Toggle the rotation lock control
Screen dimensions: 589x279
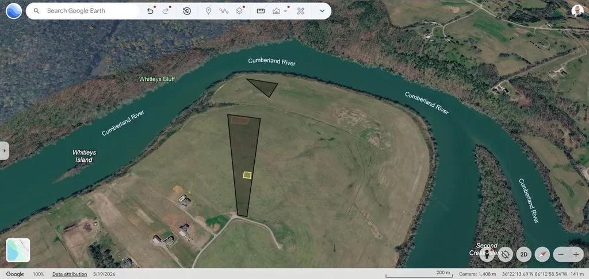[x=506, y=255]
